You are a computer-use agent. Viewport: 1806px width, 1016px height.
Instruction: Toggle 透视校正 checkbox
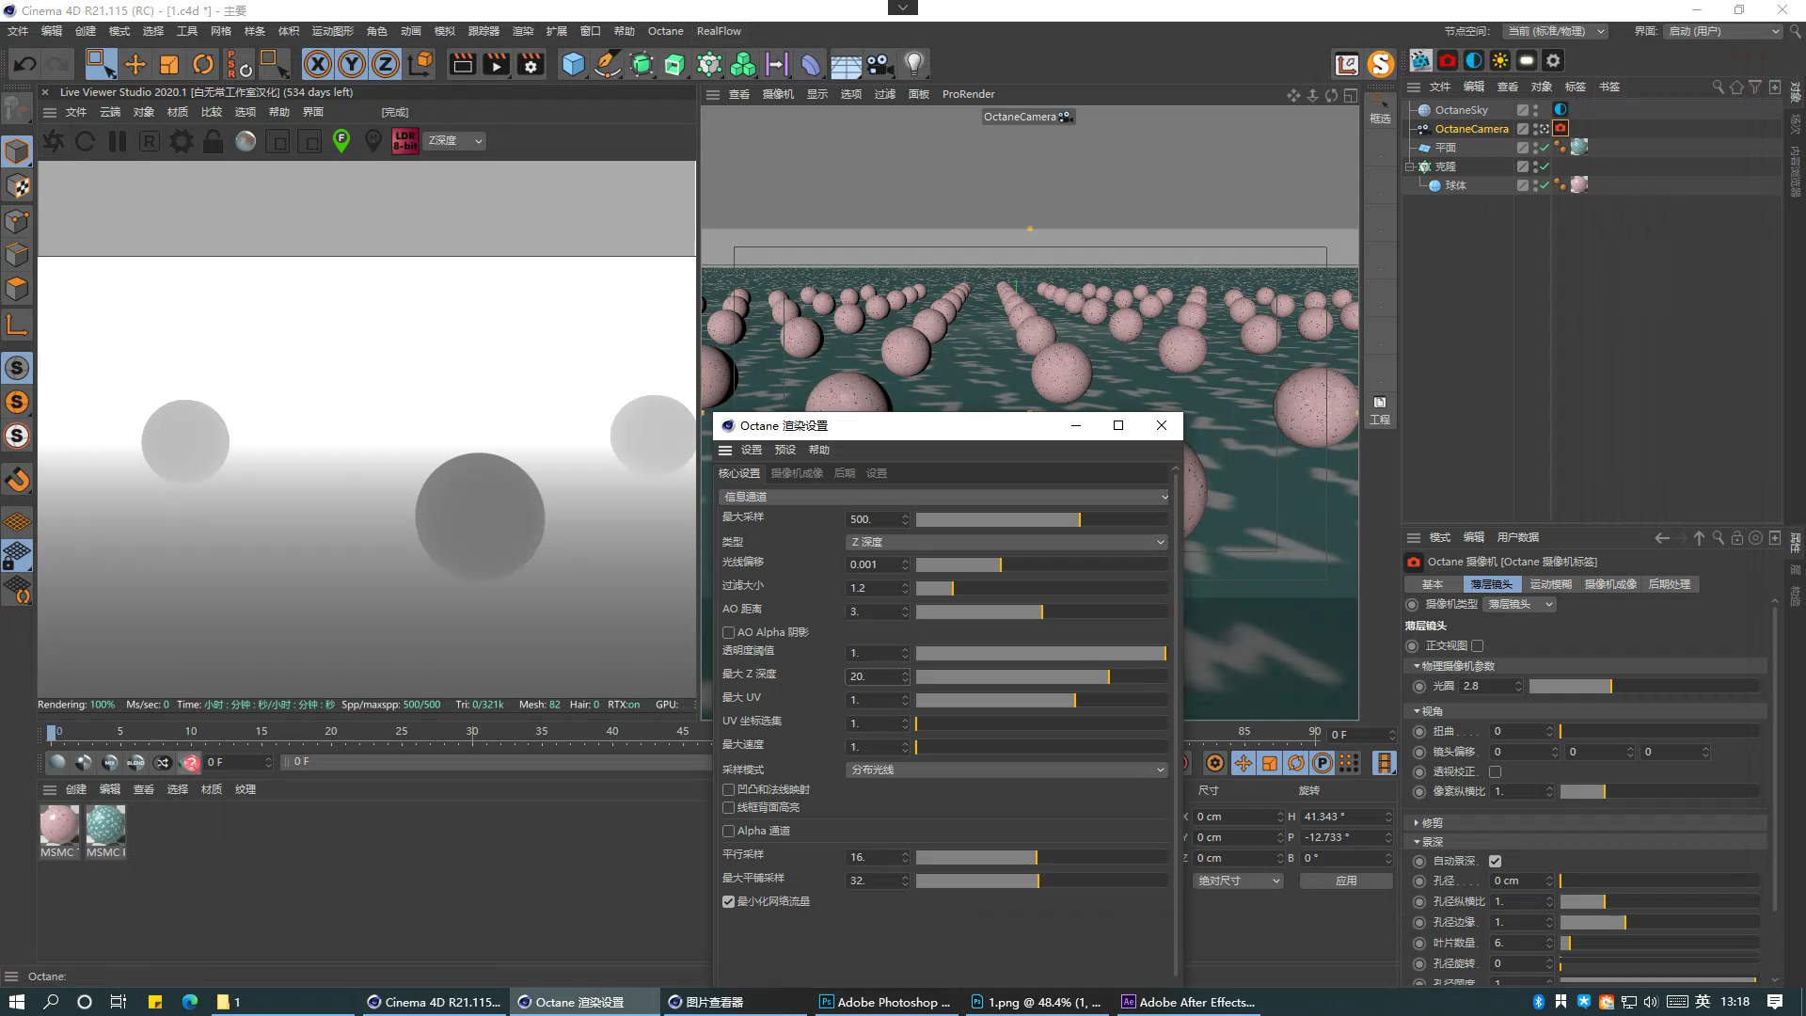pos(1495,771)
